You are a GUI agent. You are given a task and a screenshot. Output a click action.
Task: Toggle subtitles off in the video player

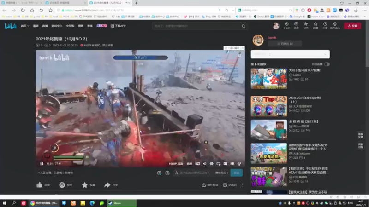pyautogui.click(x=198, y=164)
